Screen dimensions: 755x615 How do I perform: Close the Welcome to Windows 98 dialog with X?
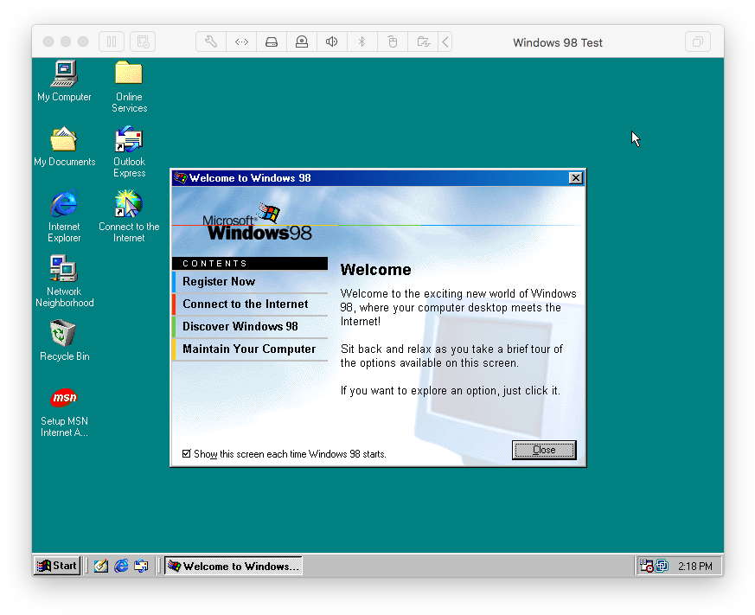pyautogui.click(x=575, y=177)
